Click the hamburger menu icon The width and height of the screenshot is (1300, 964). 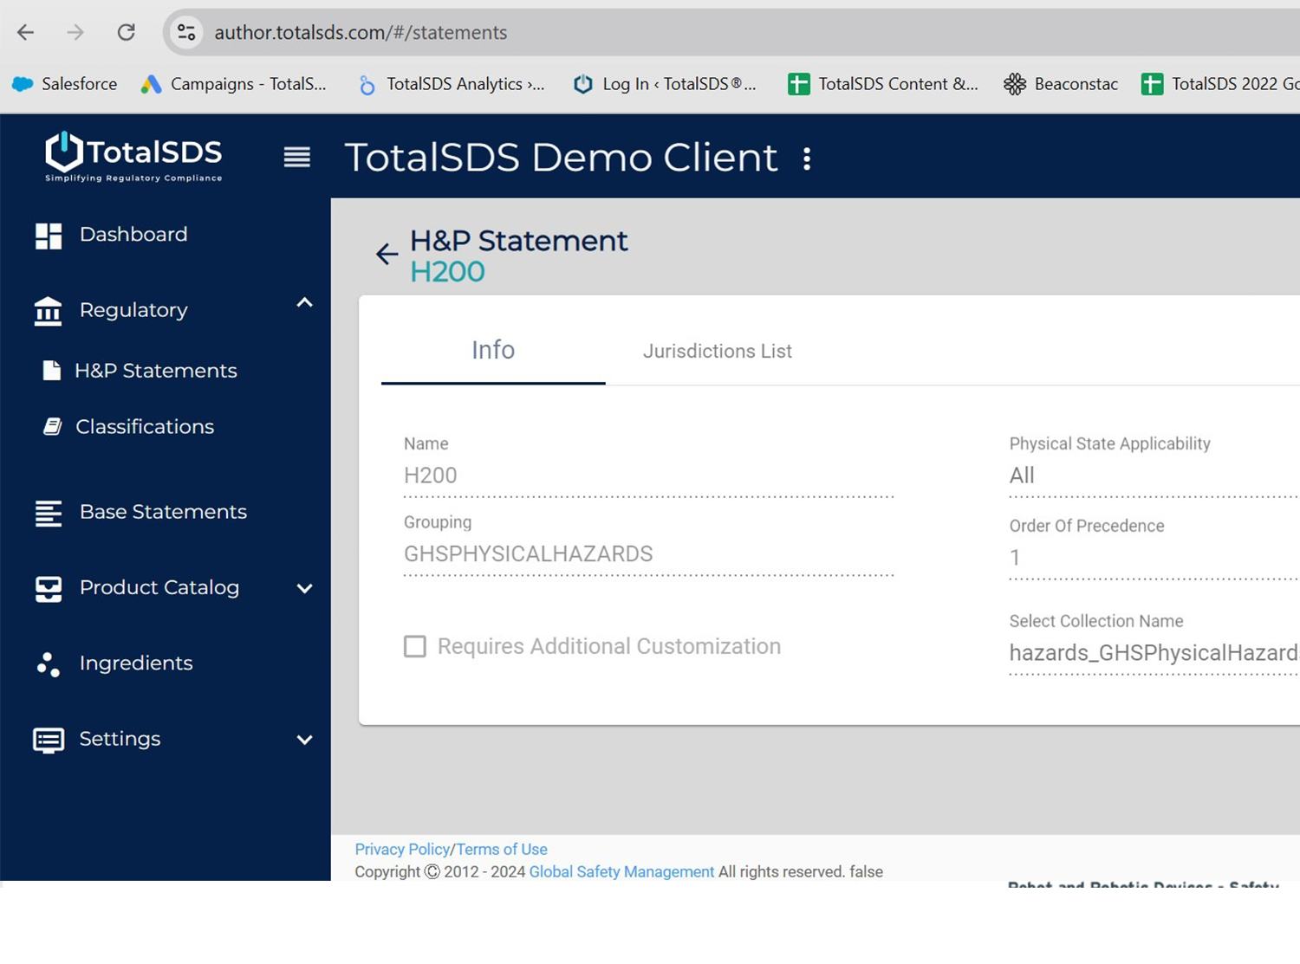296,158
